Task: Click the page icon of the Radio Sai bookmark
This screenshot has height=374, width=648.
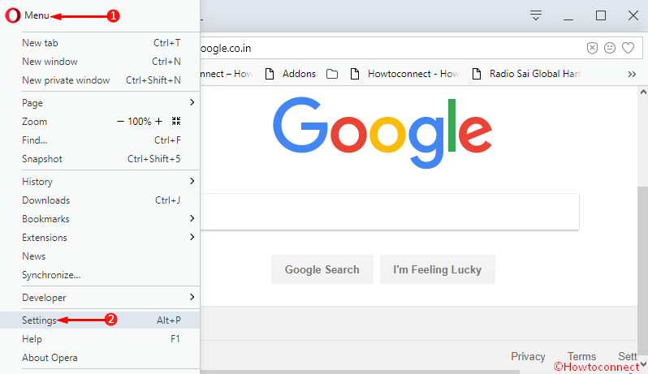Action: [477, 74]
